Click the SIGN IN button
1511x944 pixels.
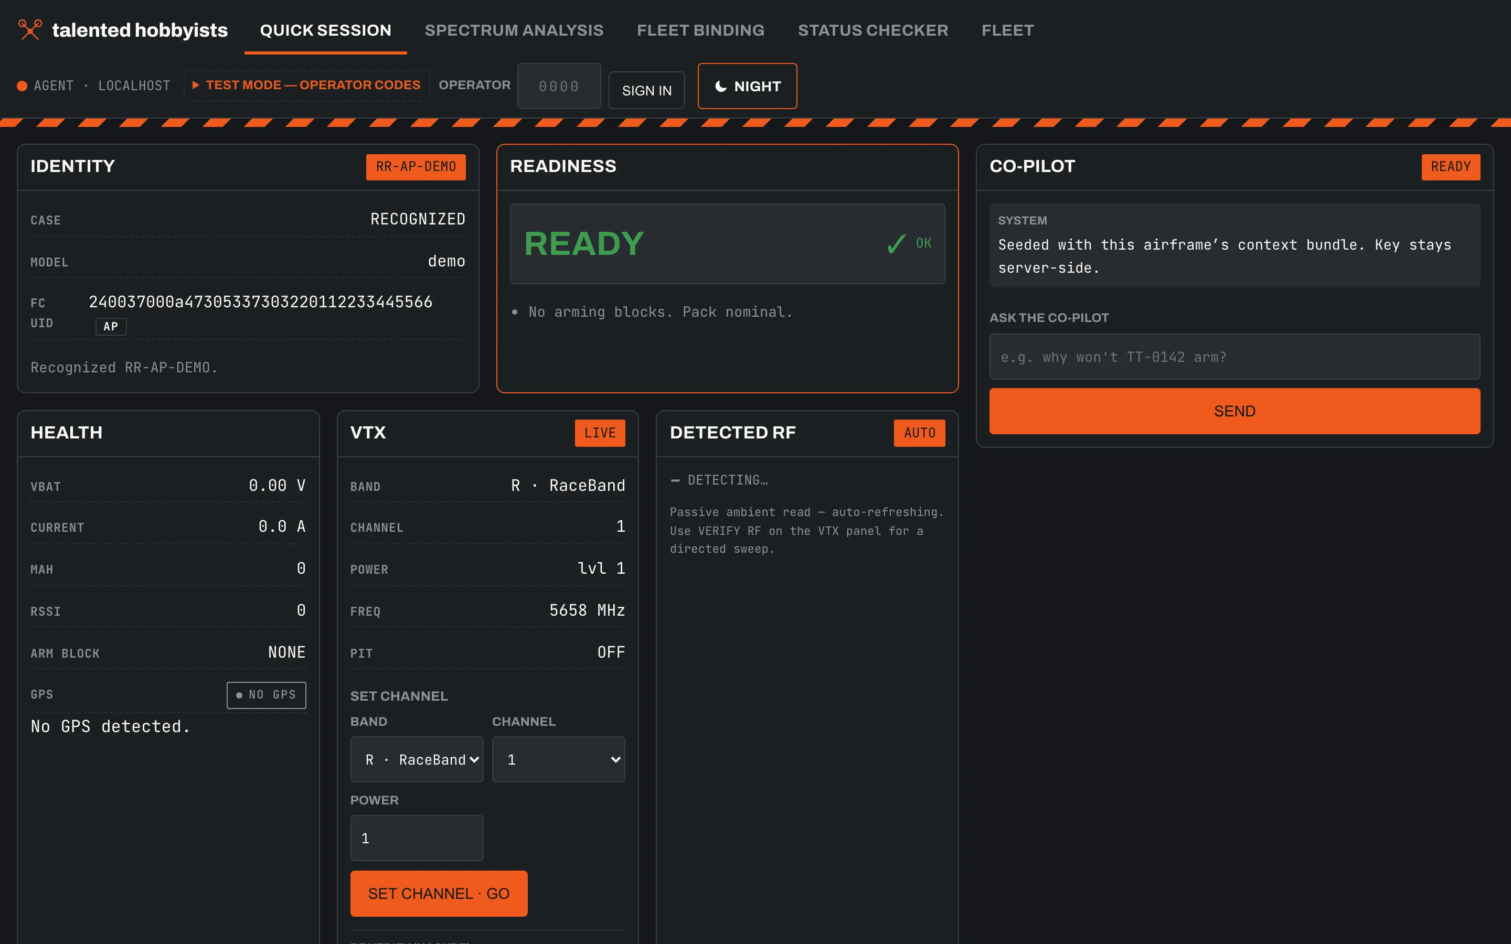pos(646,91)
